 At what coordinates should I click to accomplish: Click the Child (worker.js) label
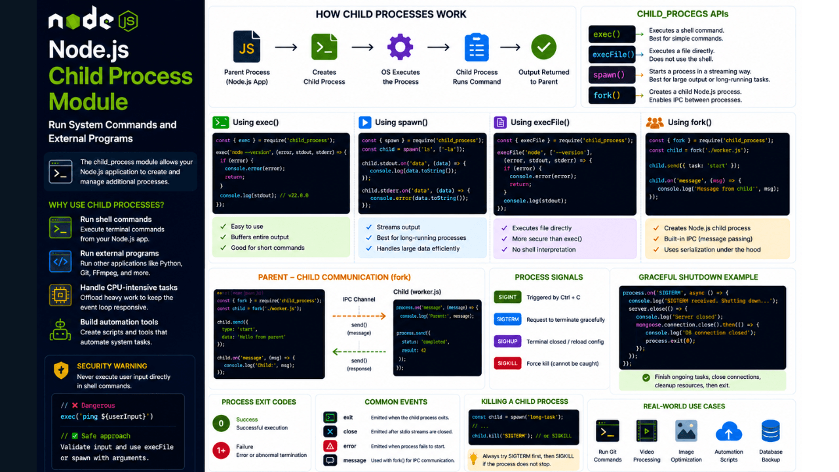[418, 292]
